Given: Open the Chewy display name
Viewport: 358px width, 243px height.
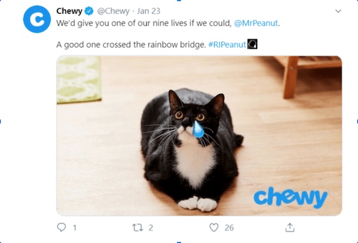Looking at the screenshot, I should point(69,11).
